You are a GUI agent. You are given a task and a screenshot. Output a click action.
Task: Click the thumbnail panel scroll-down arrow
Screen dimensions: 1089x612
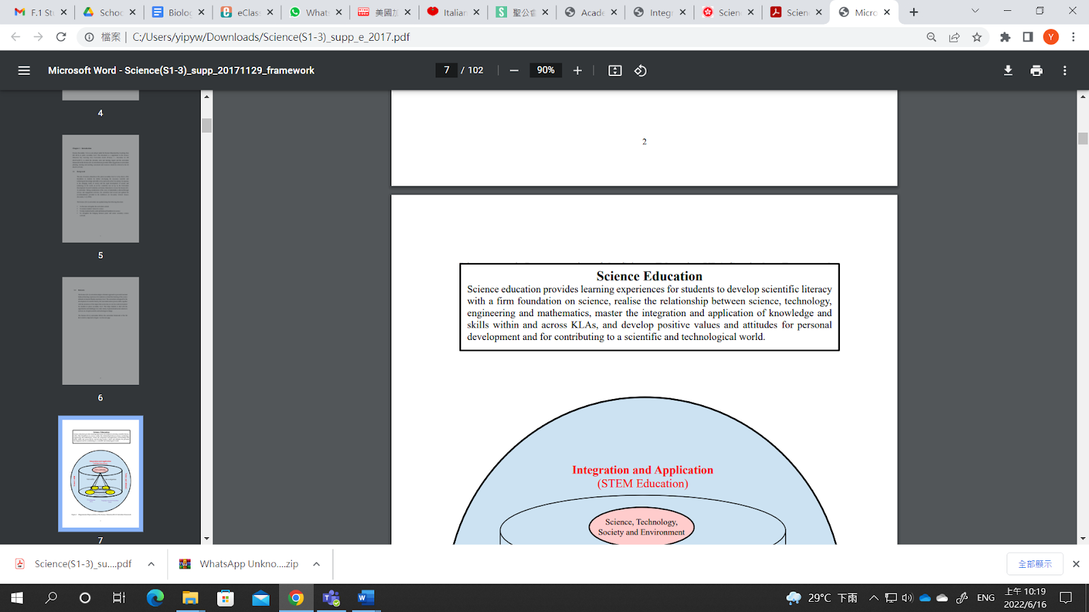(207, 539)
